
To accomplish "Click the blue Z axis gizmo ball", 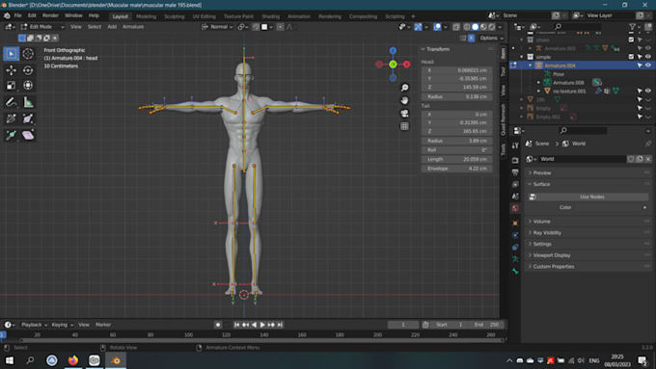I will [x=393, y=50].
